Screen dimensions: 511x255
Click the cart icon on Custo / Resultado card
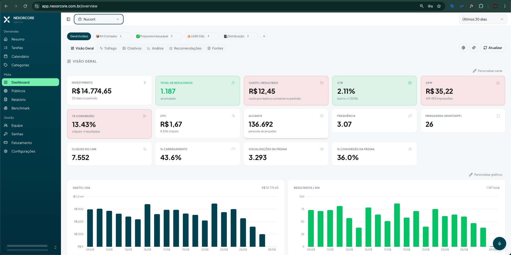[x=322, y=83]
